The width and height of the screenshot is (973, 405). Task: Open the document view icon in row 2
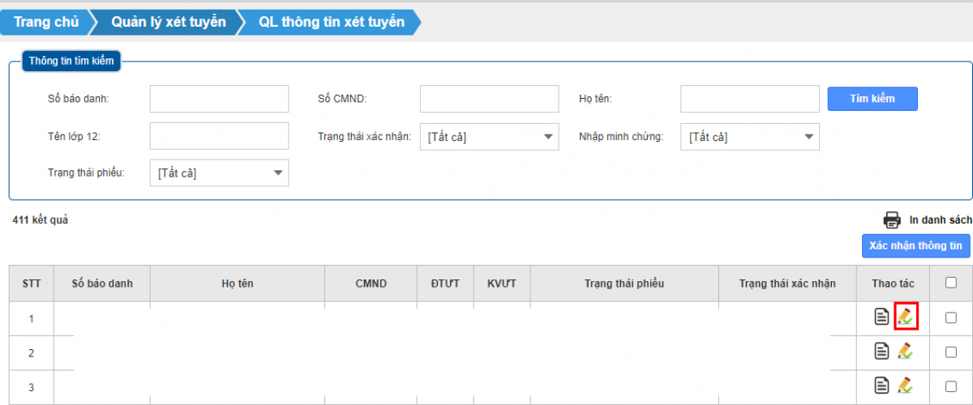[x=881, y=351]
